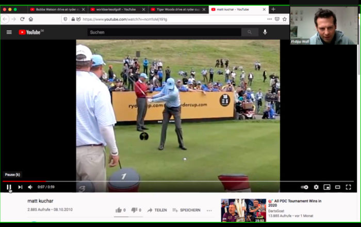
Task: Like the matt kuchar video
Action: click(x=120, y=210)
